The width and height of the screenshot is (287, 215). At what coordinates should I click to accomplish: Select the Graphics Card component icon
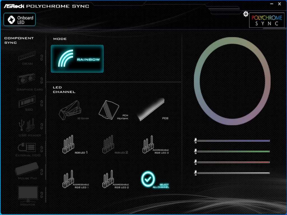[27, 79]
